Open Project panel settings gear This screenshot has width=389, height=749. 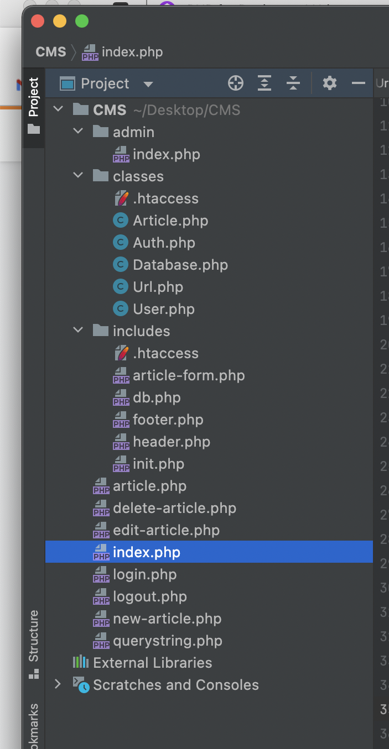point(330,83)
